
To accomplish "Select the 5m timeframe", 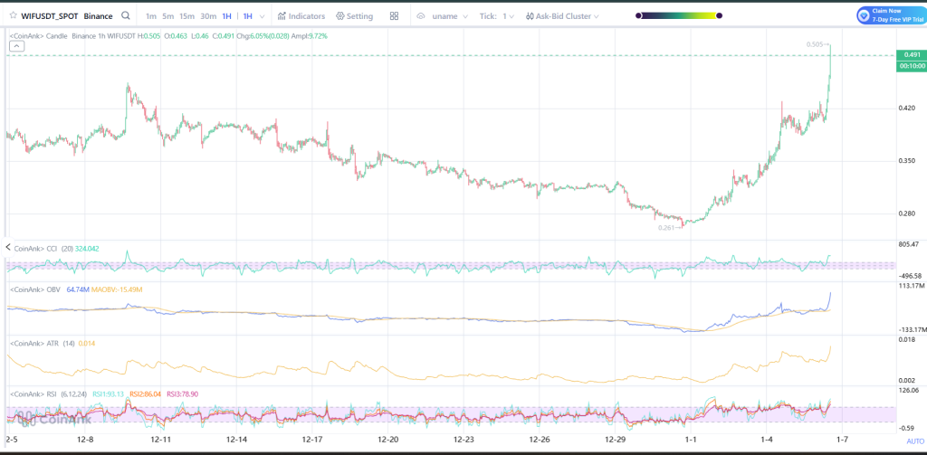I will (x=167, y=16).
